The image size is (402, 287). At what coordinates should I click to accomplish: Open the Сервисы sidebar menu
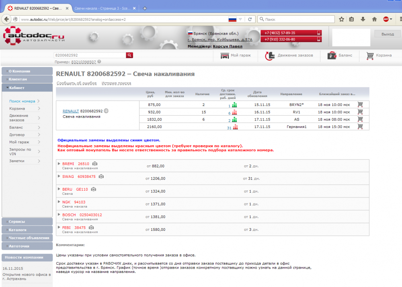tap(27, 222)
